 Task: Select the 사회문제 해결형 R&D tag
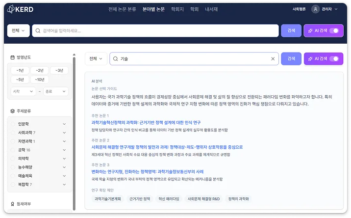(x=203, y=199)
